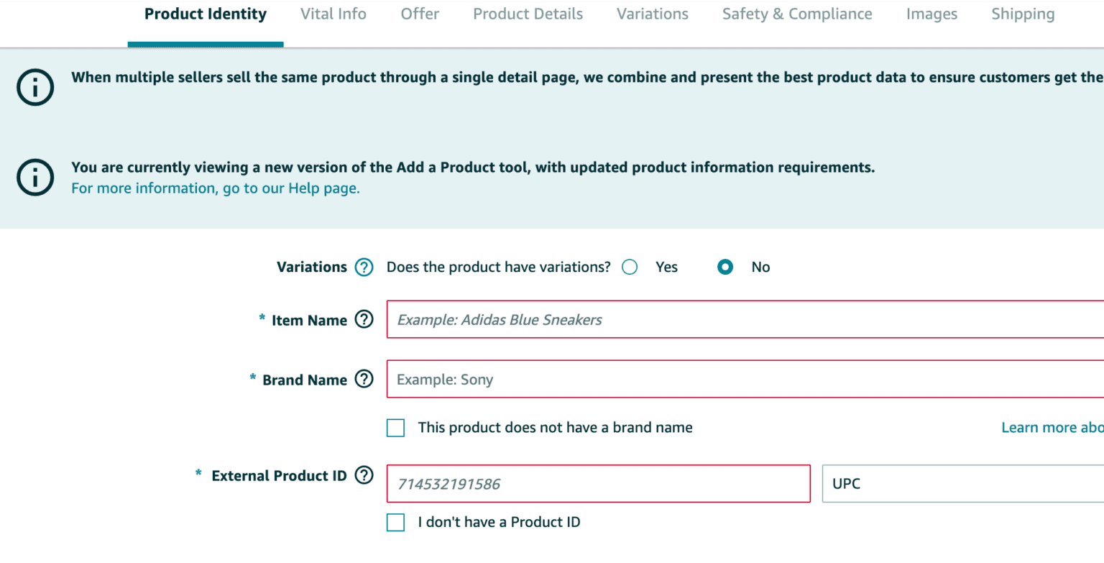Open the Safety & Compliance tab
Viewport: 1104px width, 563px height.
pyautogui.click(x=797, y=14)
